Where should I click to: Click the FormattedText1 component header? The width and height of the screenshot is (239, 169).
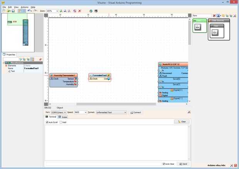[100, 75]
